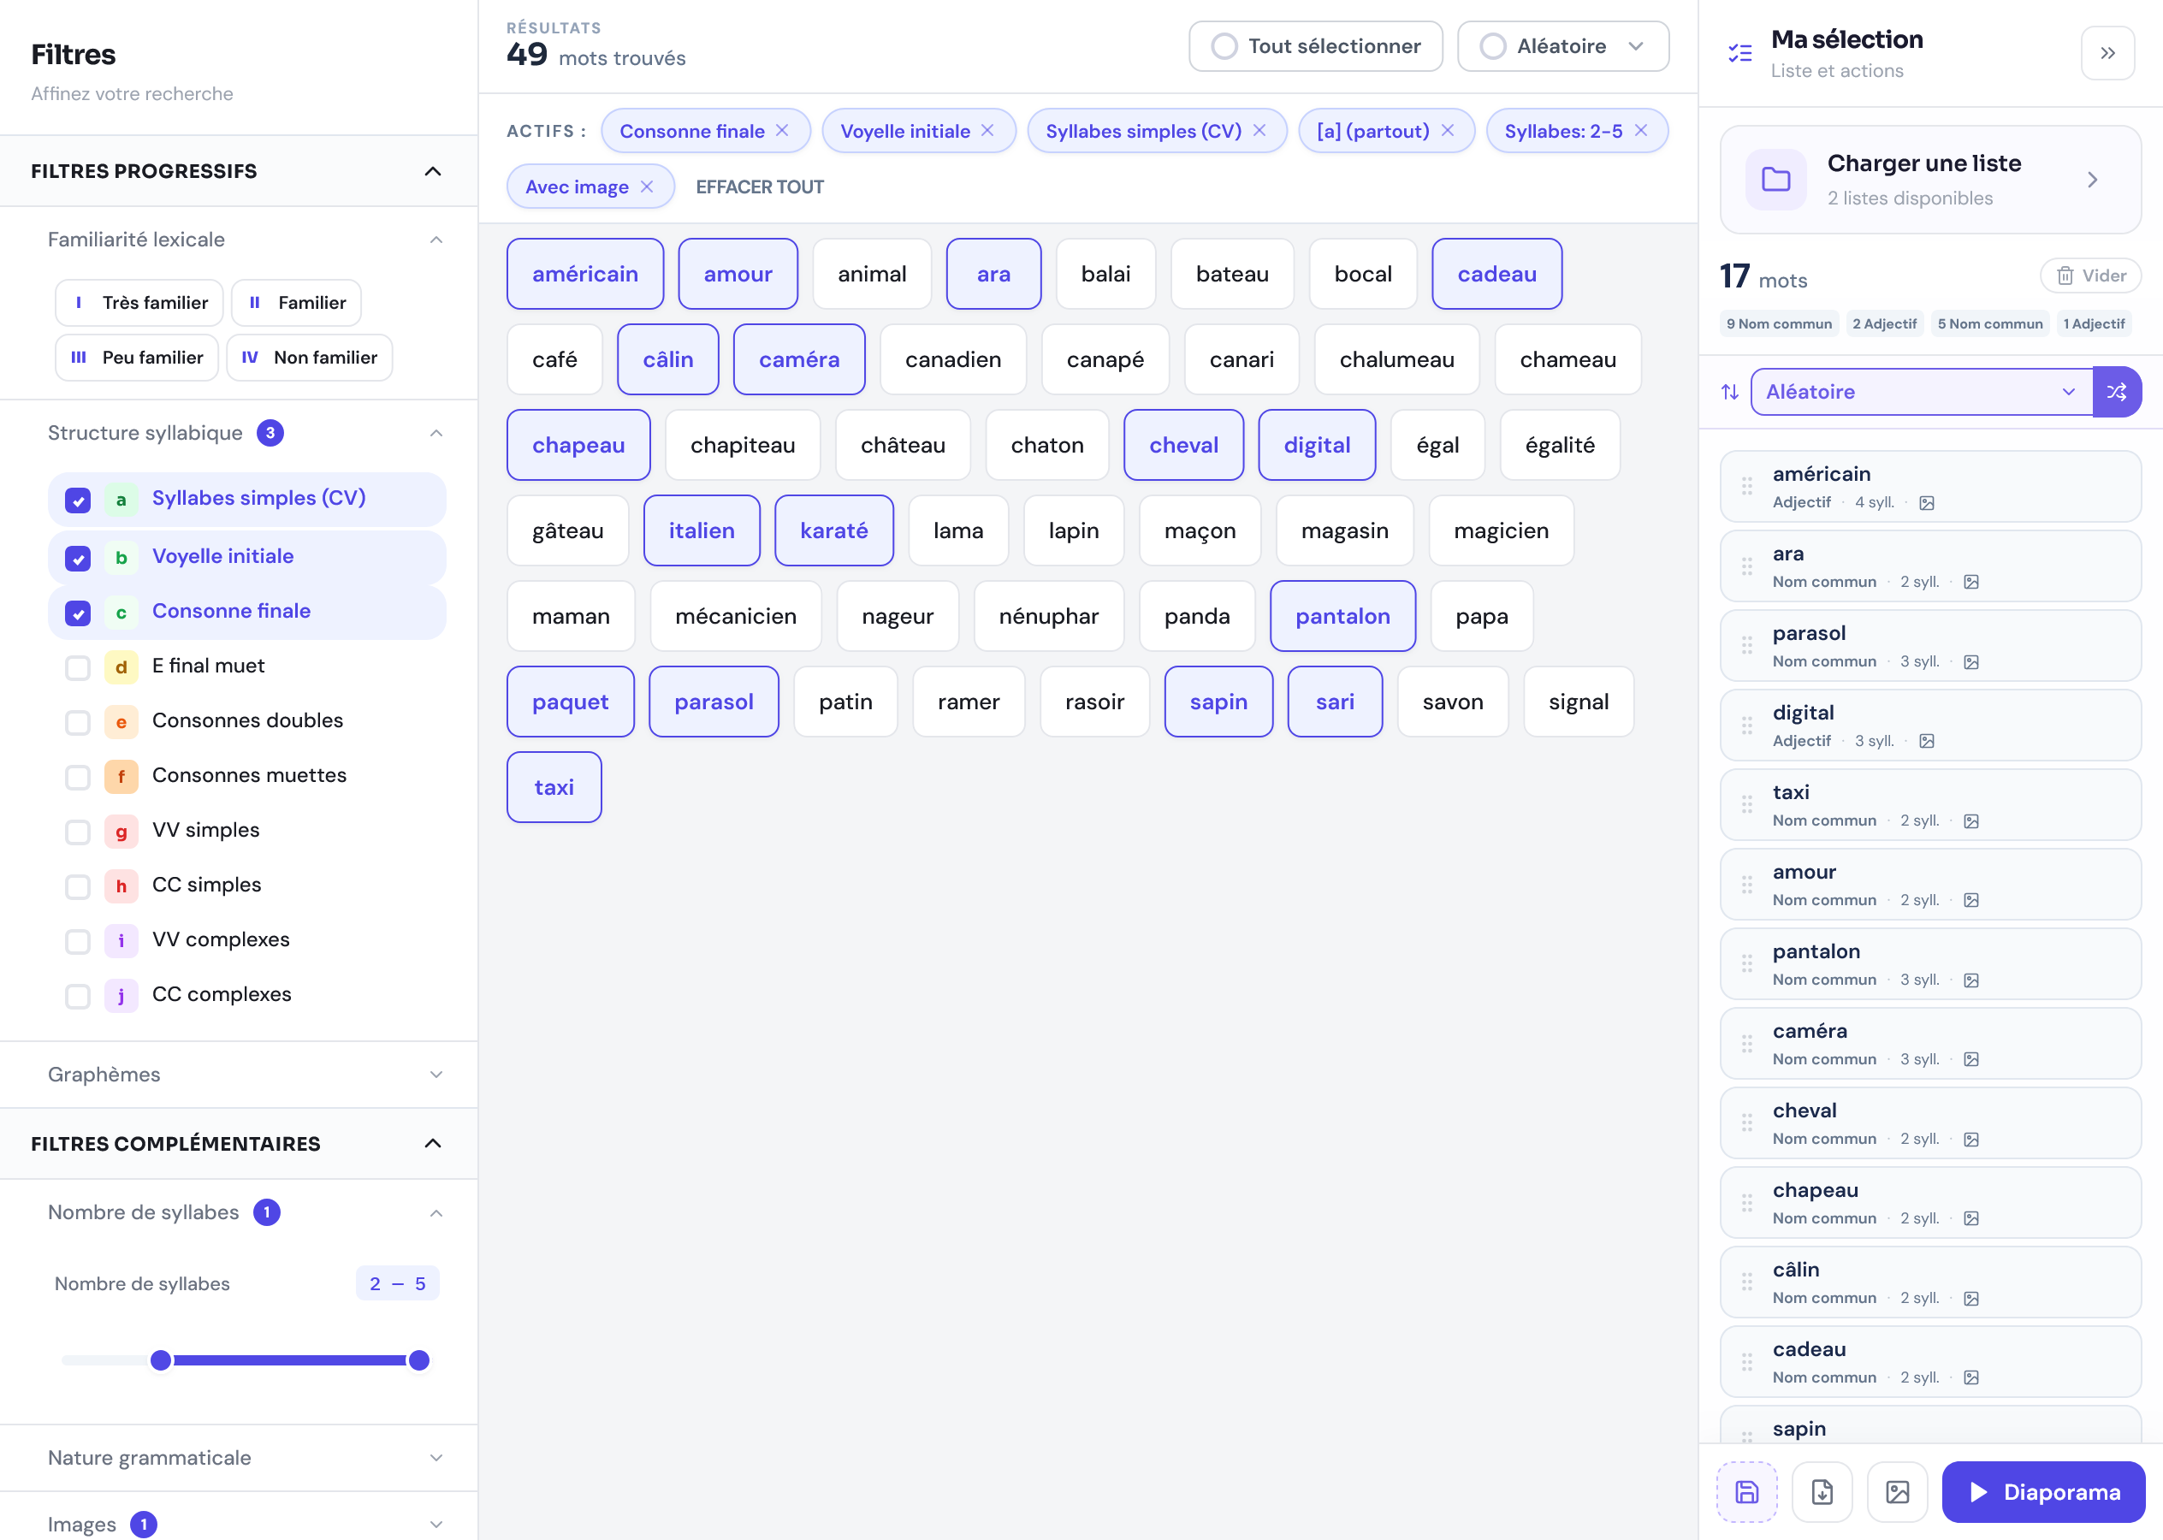Screen dimensions: 2163x1540
Task: Click the image icon on the cadeau row
Action: pos(1970,1377)
